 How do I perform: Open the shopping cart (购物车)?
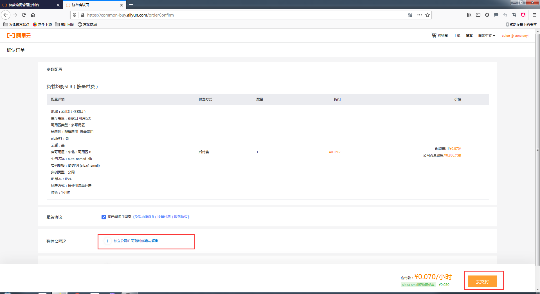point(440,36)
